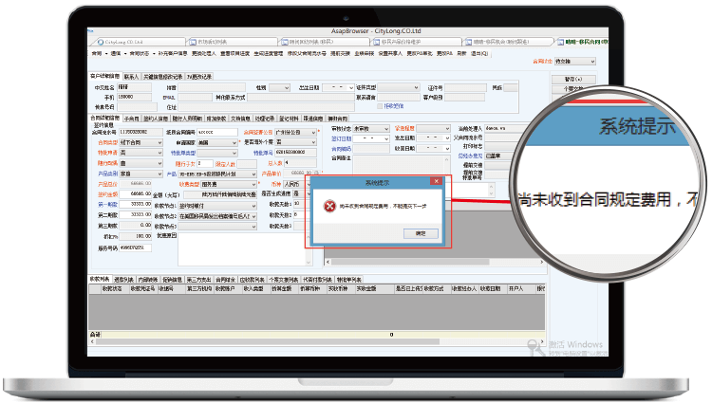Viewport: 712px width, 403px height.
Task: Click the 手机 number field
Action: click(134, 97)
